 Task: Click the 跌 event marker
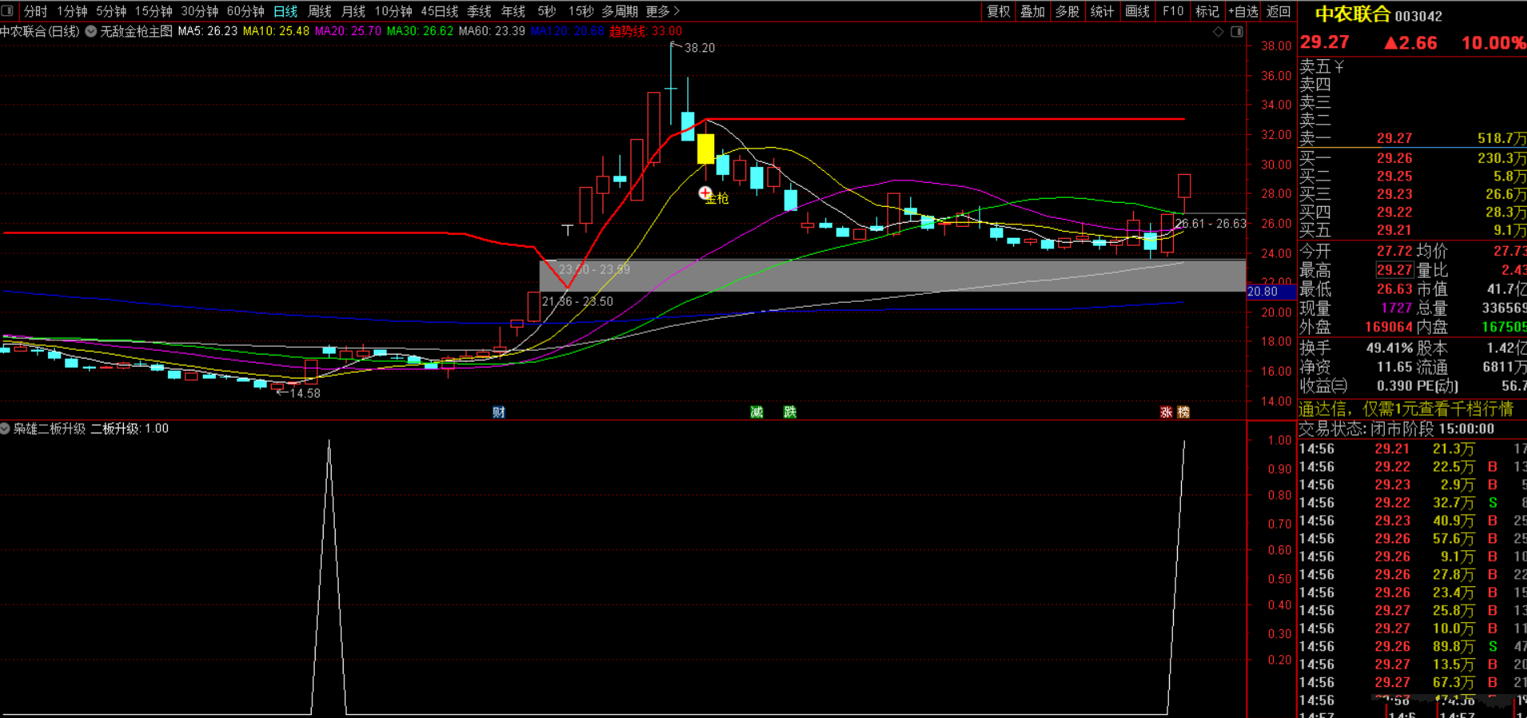click(789, 412)
